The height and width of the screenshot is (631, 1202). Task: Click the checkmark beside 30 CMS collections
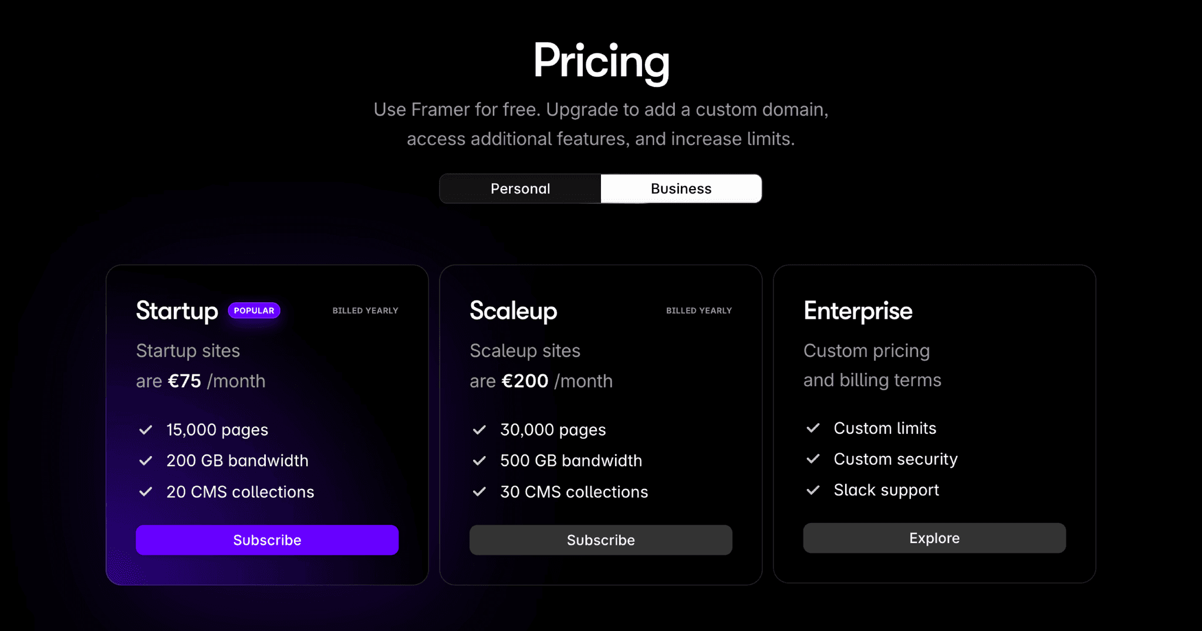480,492
